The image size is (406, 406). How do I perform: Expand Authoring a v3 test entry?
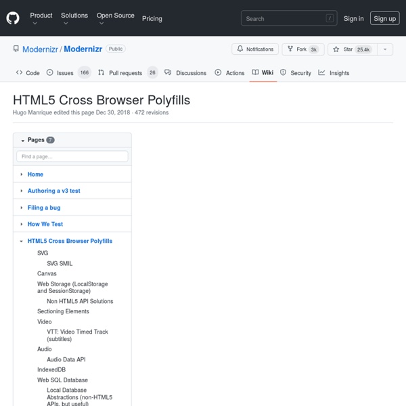point(22,191)
